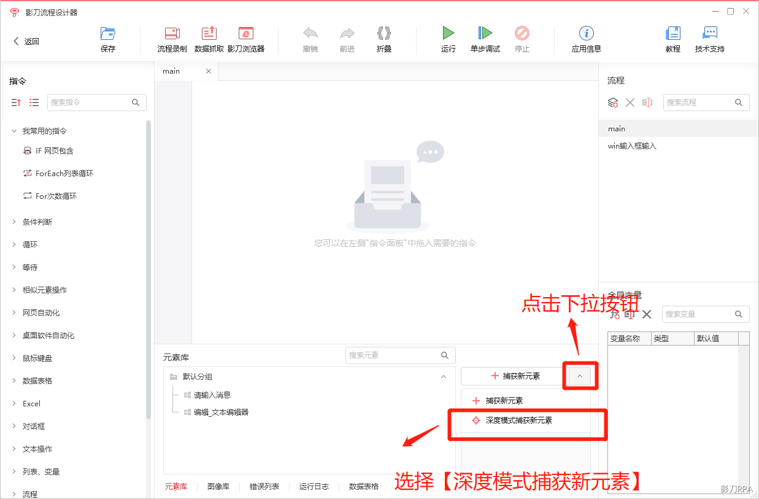Expand the 等待 category

tap(14, 267)
